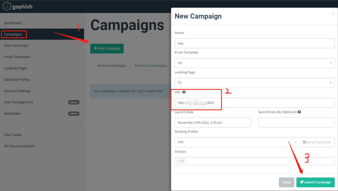338x191 pixels.
Task: Go to the Landing Pages section
Action: coord(15,68)
